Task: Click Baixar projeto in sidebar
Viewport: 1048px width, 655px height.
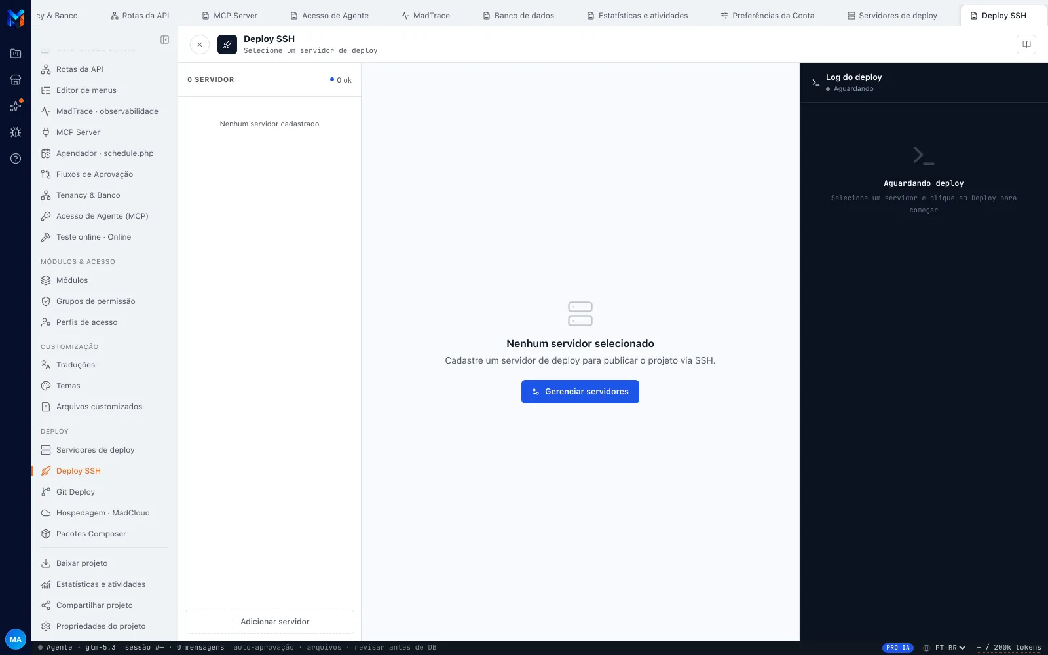Action: [104, 563]
